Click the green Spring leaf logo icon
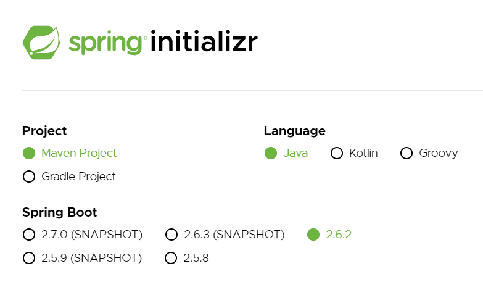The height and width of the screenshot is (287, 483). point(41,42)
